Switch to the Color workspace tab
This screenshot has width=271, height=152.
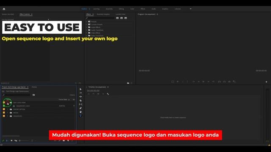[132, 9]
